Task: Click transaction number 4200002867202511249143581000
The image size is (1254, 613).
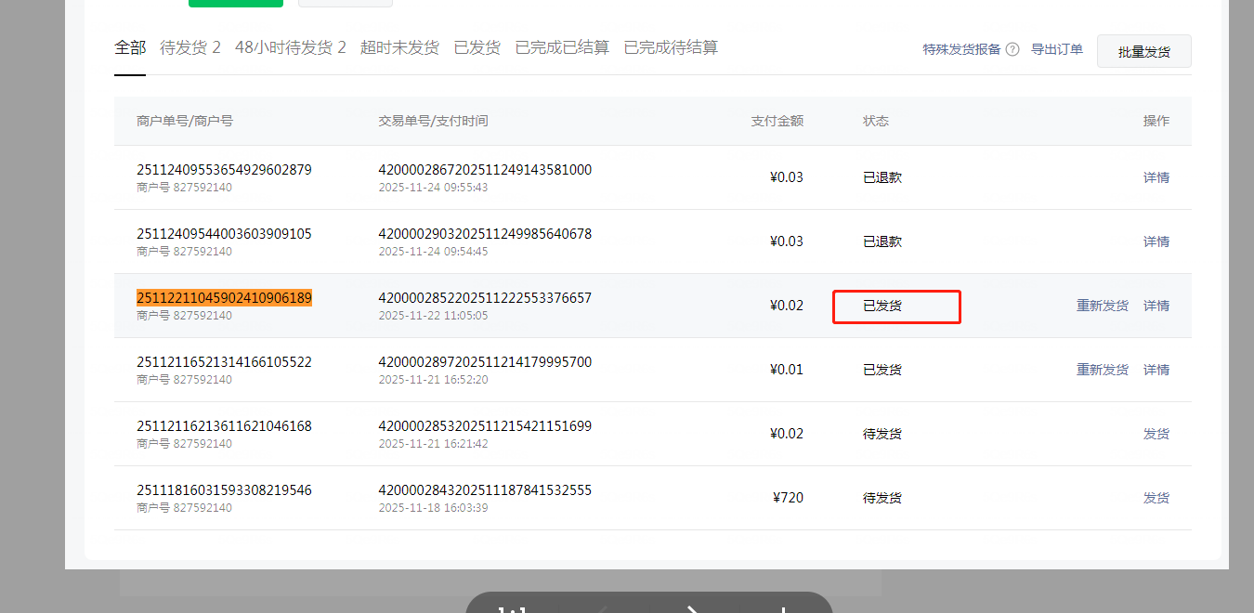Action: 485,170
